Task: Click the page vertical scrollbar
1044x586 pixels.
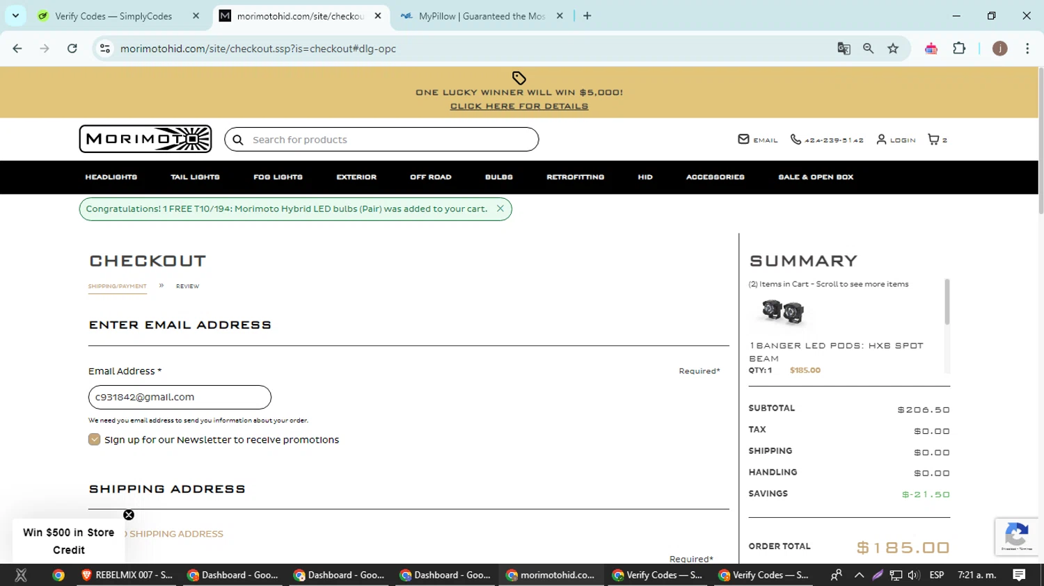Action: [x=1041, y=142]
